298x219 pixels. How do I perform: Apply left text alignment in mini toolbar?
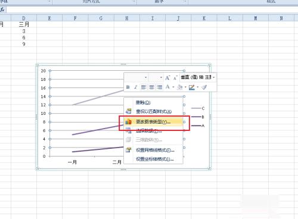[x=144, y=87]
